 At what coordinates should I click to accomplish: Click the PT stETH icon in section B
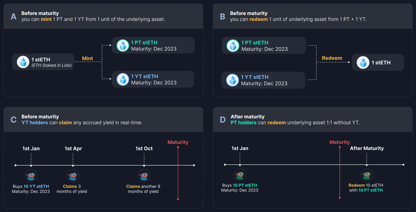[x=233, y=46]
